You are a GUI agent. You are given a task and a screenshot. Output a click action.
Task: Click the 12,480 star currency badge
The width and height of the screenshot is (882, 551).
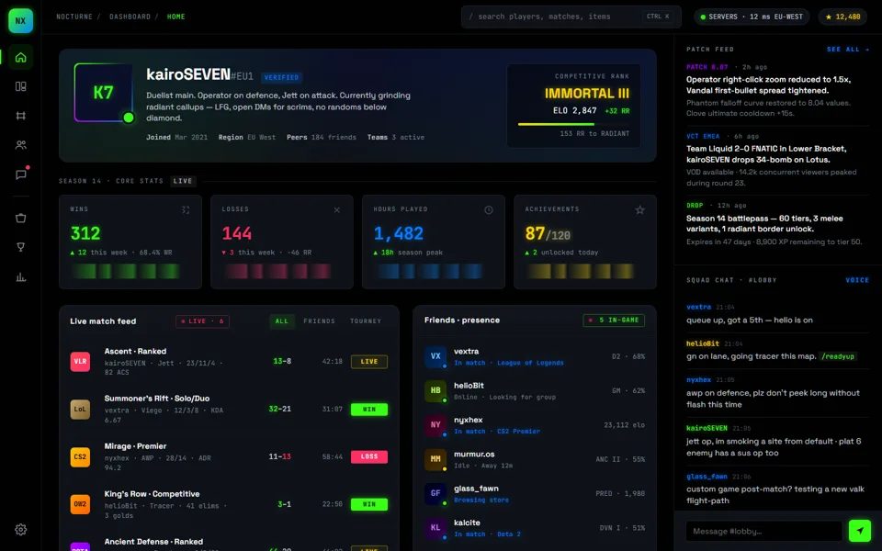[842, 17]
